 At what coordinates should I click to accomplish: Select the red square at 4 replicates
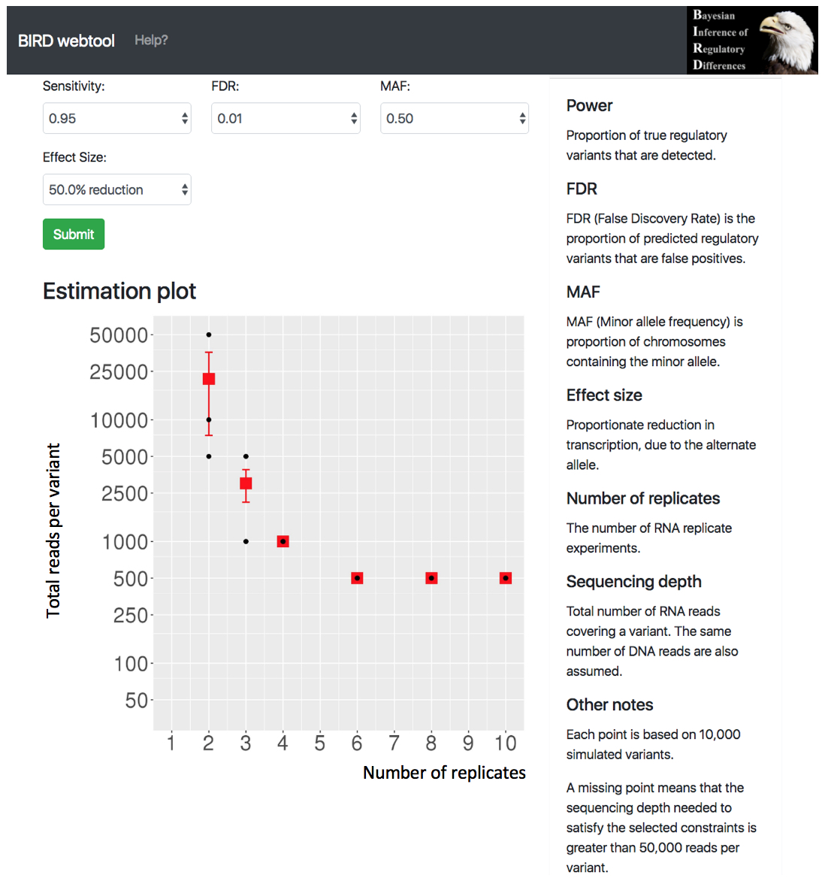coord(283,541)
